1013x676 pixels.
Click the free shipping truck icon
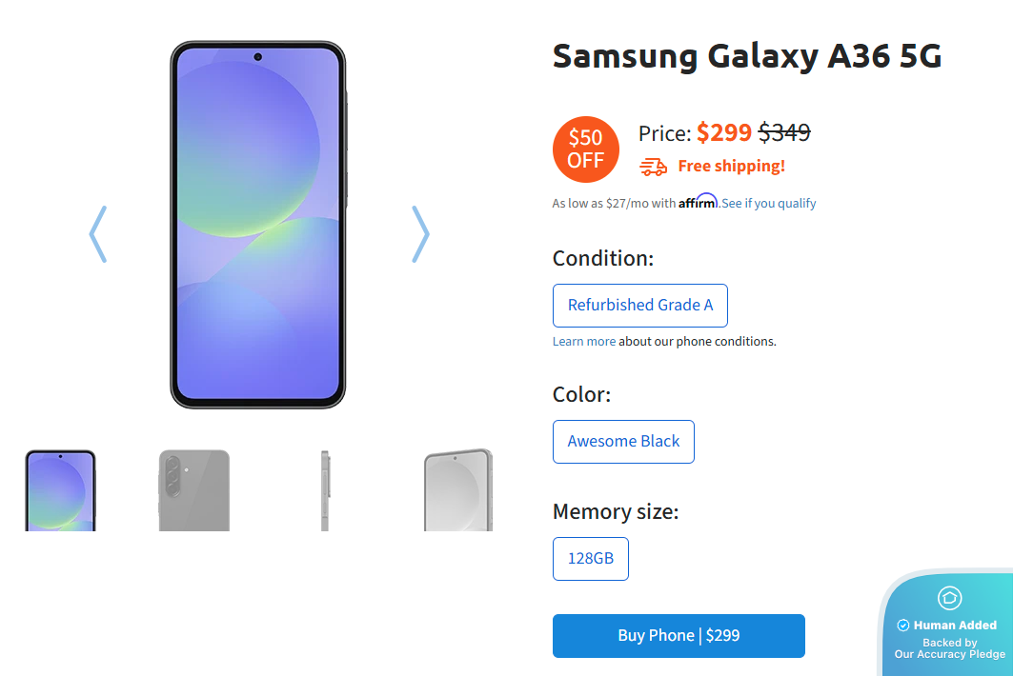654,168
